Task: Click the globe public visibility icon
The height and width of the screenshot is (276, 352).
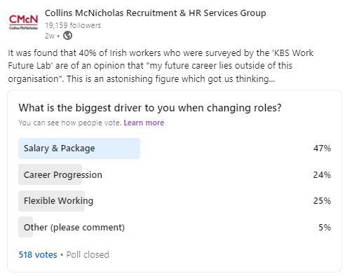Action: point(67,36)
